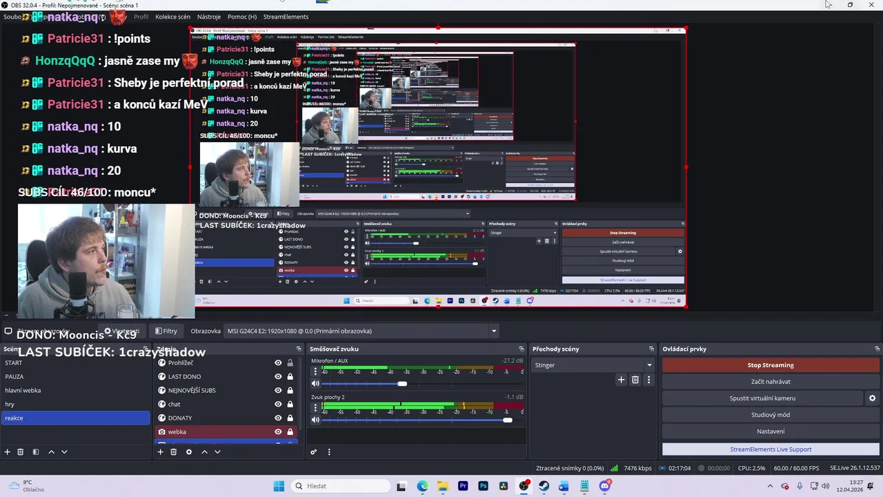The height and width of the screenshot is (497, 883).
Task: Delete selected source with trash icon
Action: [x=173, y=452]
